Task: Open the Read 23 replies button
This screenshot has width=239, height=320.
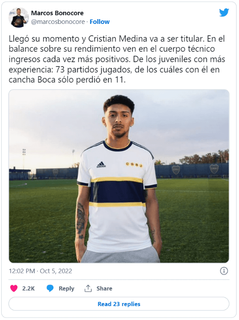Action: [119, 304]
